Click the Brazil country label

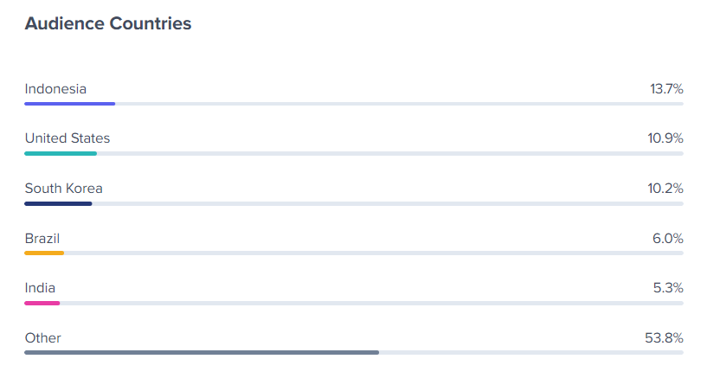click(42, 238)
